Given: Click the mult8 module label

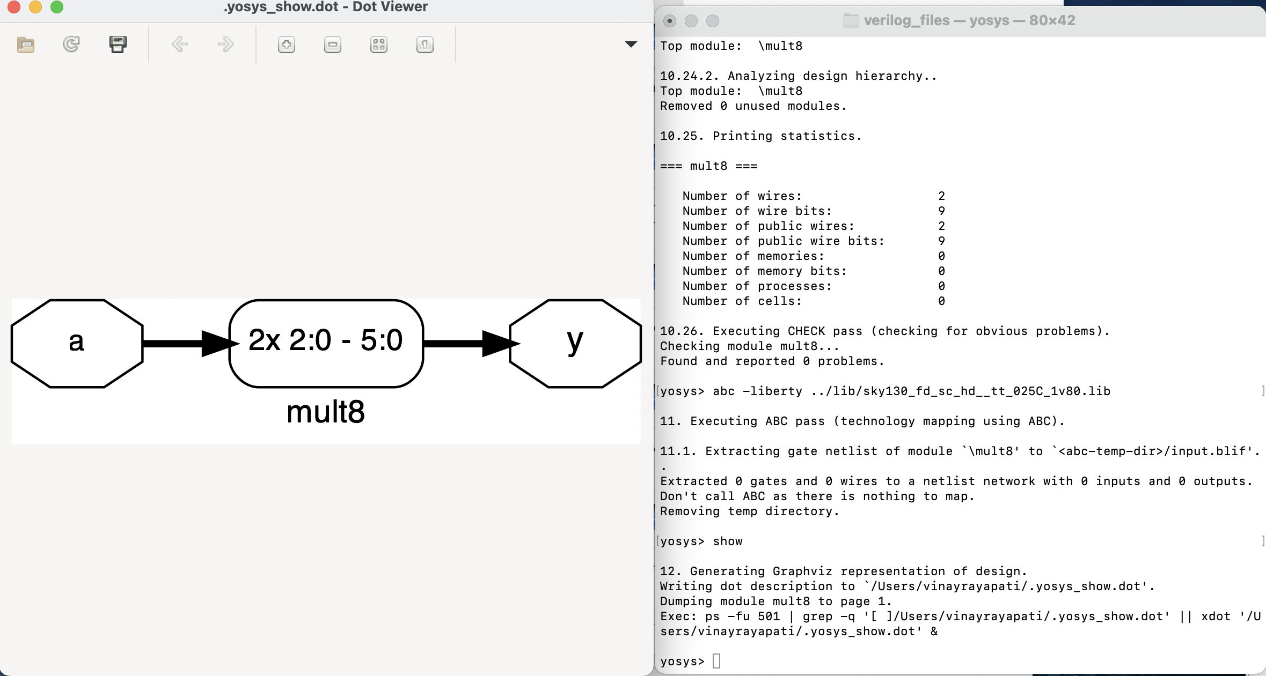Looking at the screenshot, I should tap(325, 412).
